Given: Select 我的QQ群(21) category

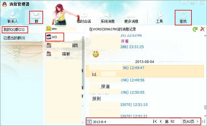Looking at the screenshot, I should (15, 29).
